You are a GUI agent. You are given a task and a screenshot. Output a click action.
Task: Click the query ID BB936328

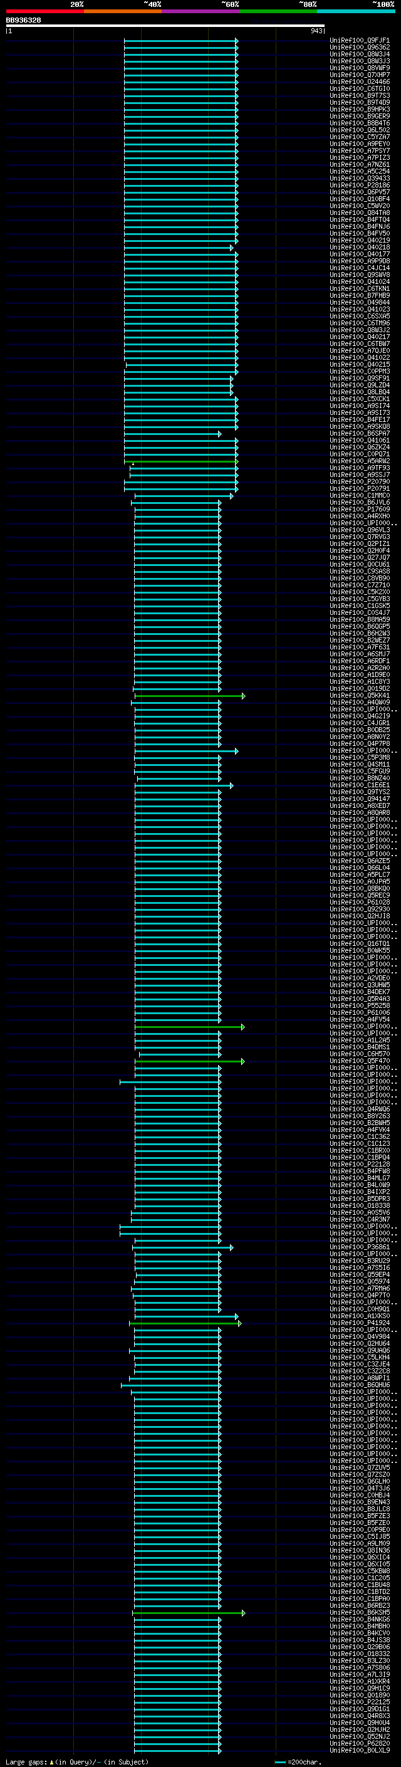[x=23, y=21]
